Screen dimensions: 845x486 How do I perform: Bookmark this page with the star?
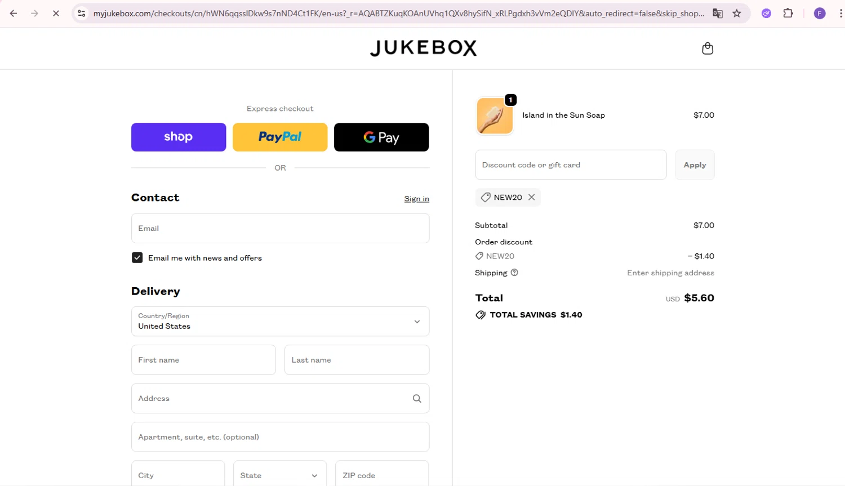[737, 14]
